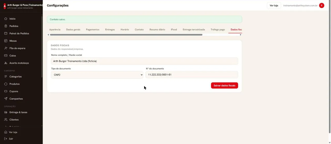The width and height of the screenshot is (331, 144).
Task: Open Clientes in the sidebar
Action: coord(14,120)
